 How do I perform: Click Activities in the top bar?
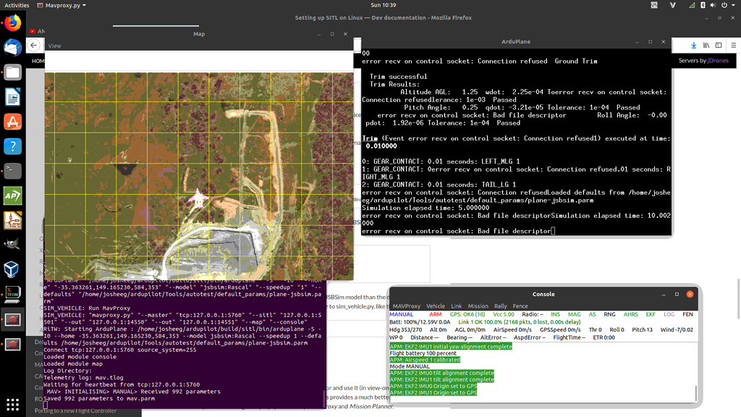pyautogui.click(x=16, y=4)
